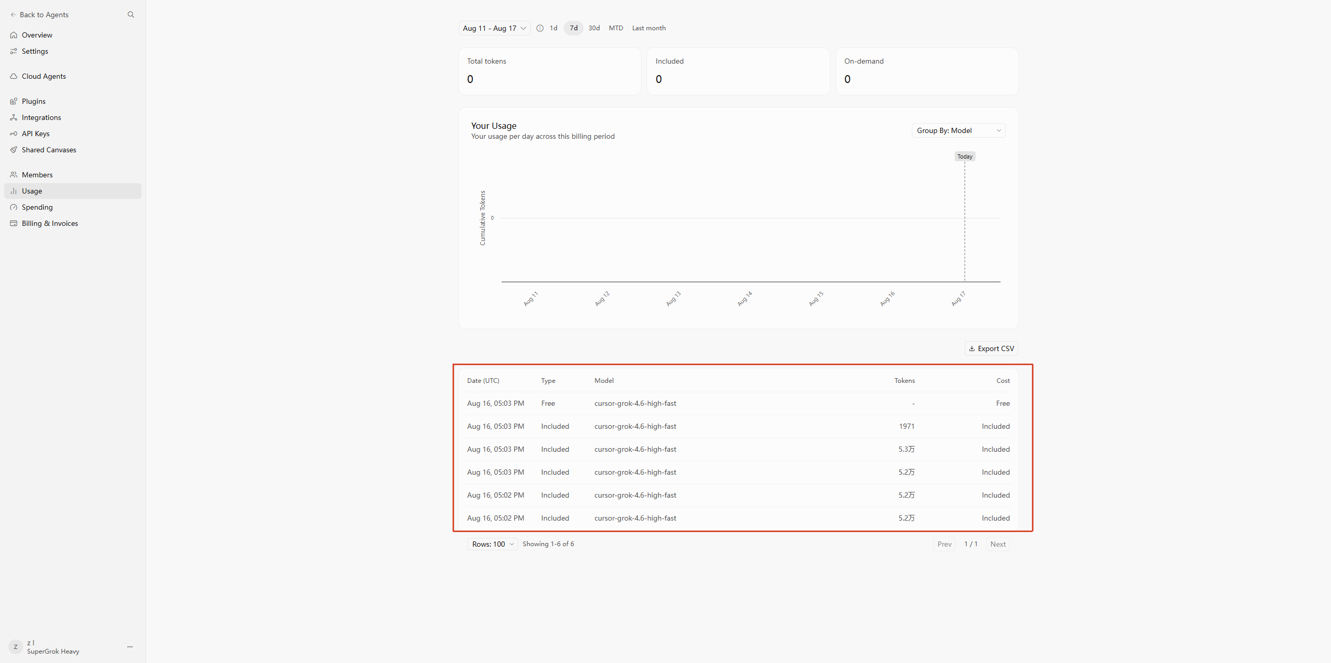Click the Members people icon
1331x663 pixels.
click(14, 175)
